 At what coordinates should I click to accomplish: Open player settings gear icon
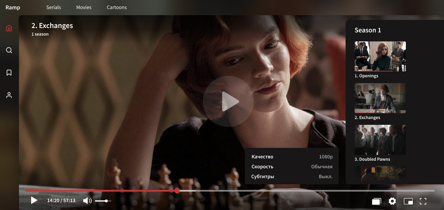pos(392,201)
